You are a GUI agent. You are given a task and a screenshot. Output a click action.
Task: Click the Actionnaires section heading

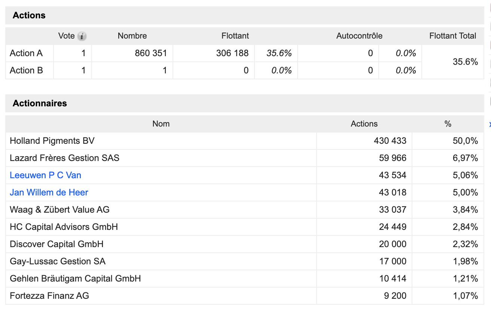(x=40, y=103)
